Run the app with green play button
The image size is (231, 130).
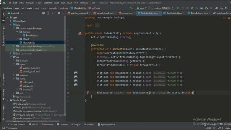coord(178,8)
